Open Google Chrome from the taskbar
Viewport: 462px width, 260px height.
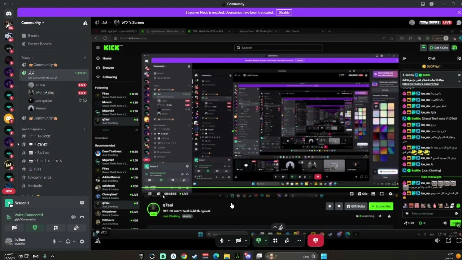[x=184, y=256]
